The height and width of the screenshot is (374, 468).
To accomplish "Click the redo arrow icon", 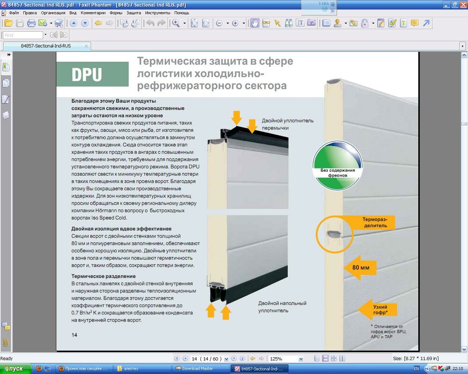I will click(x=161, y=23).
